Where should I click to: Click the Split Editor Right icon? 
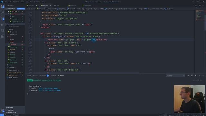(x=200, y=5)
